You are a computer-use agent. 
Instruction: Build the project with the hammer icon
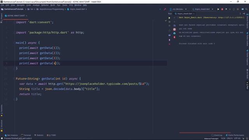tap(165, 9)
